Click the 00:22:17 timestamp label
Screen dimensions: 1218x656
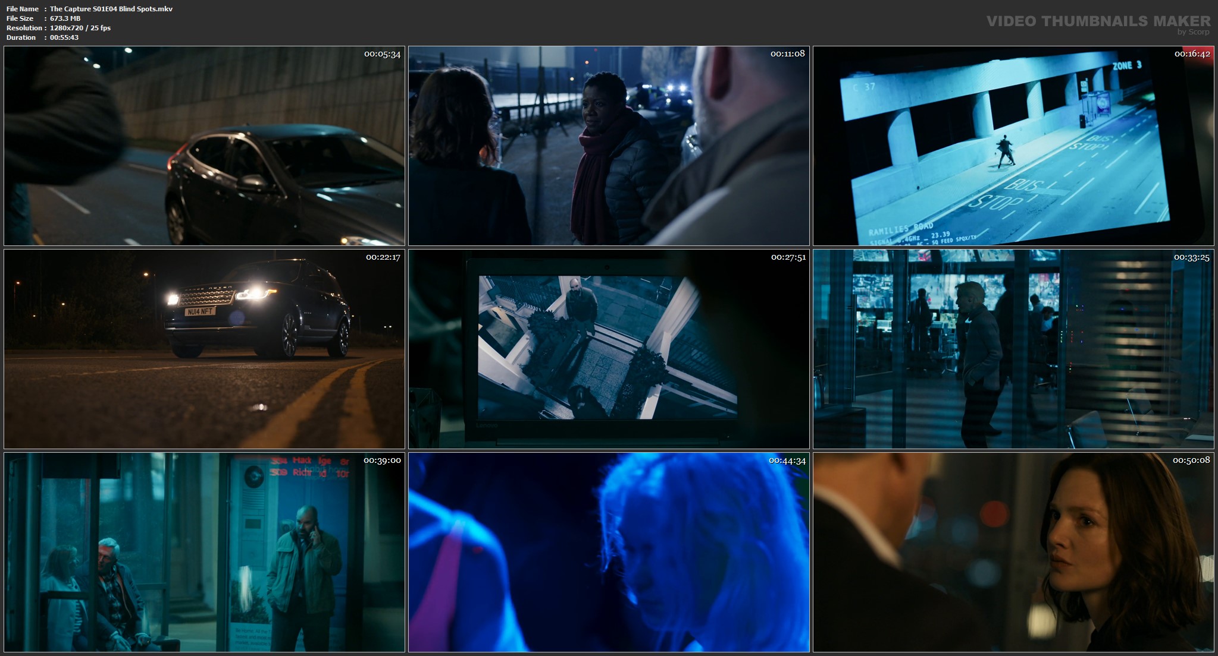(x=383, y=257)
